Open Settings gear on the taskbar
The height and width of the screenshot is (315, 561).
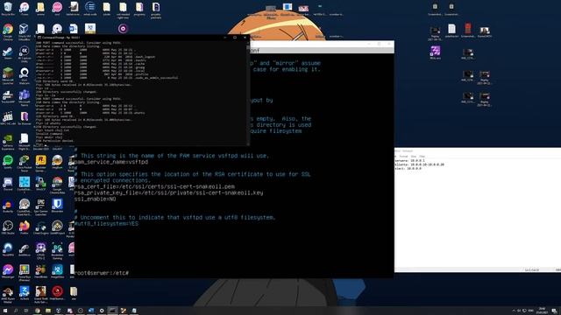tap(102, 311)
